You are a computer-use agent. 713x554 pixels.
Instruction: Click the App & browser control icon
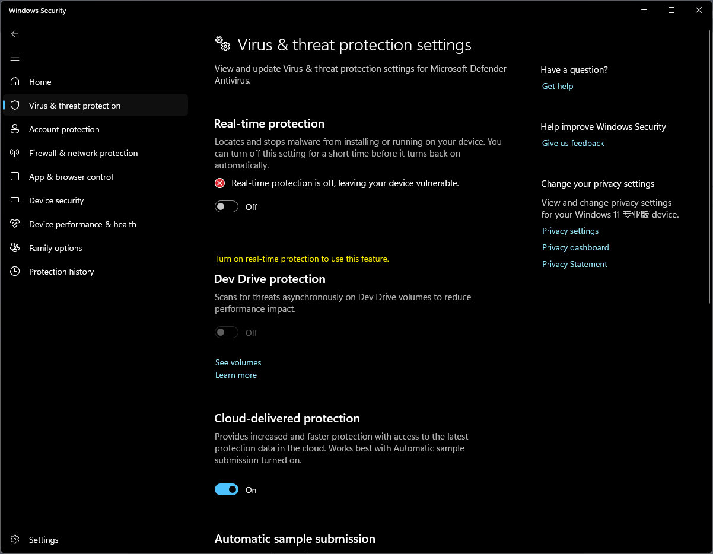(15, 177)
